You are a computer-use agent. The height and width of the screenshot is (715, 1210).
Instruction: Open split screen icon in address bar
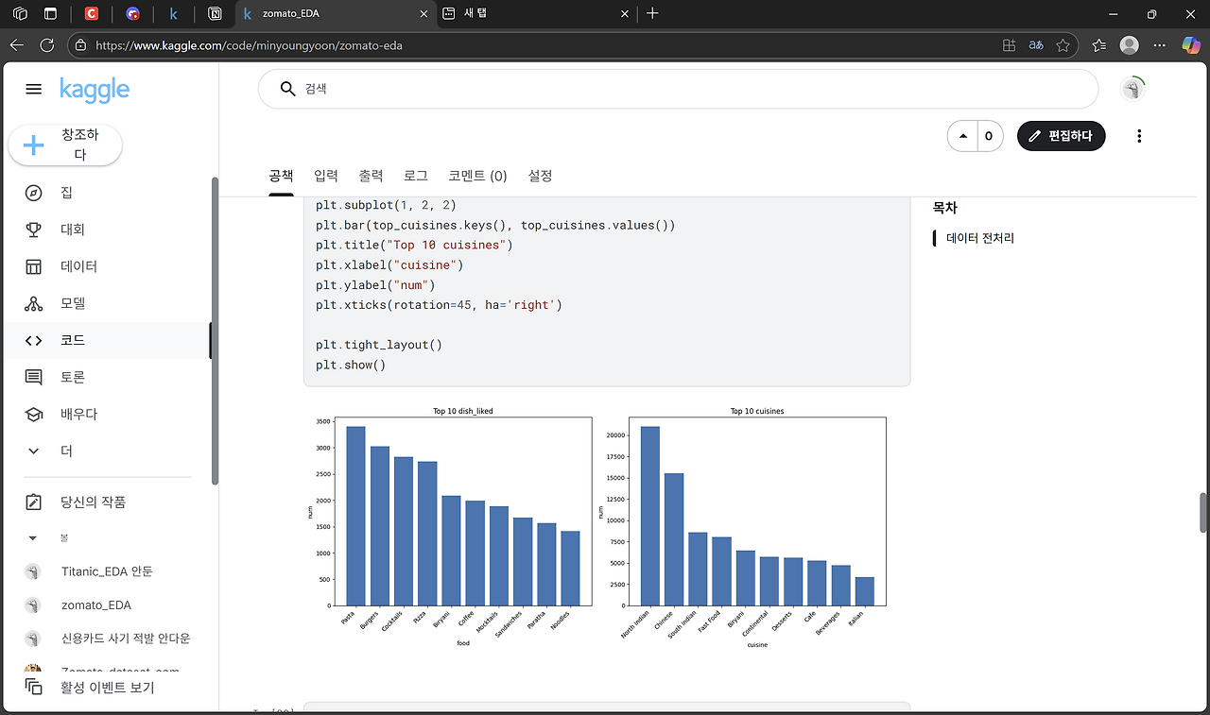(x=1010, y=44)
